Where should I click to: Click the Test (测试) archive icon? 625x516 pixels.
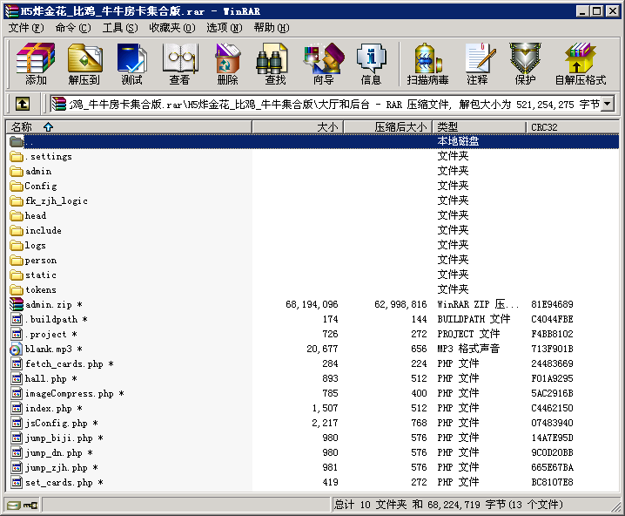131,64
